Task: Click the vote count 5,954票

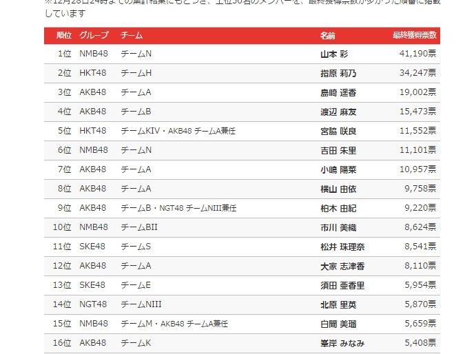Action: coord(420,284)
